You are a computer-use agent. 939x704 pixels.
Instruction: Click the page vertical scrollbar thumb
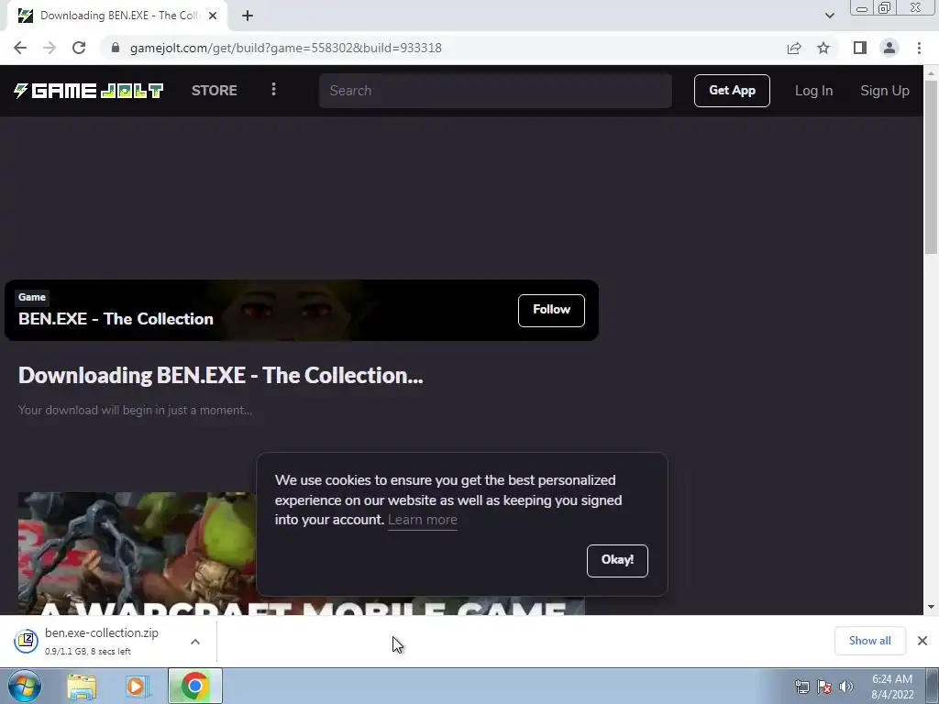(931, 168)
